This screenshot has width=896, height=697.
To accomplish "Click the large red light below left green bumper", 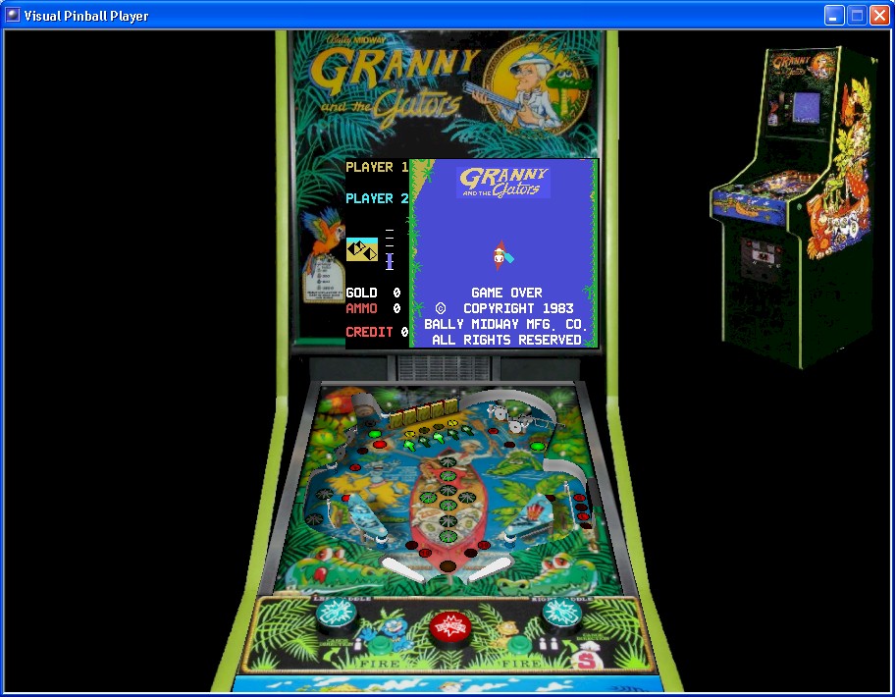I will click(x=379, y=445).
